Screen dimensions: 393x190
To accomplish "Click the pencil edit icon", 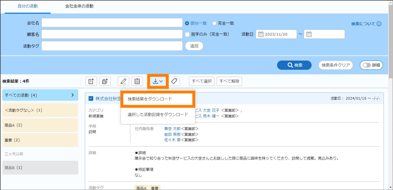I will tap(123, 81).
